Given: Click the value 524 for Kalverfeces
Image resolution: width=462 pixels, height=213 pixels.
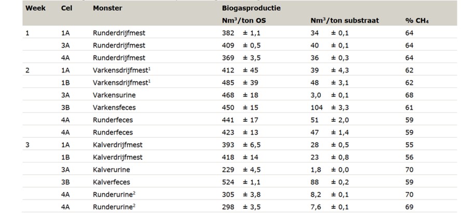Looking at the screenshot, I should [x=228, y=182].
